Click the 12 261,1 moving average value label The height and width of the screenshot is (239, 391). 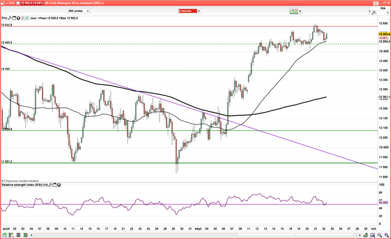coord(384,97)
